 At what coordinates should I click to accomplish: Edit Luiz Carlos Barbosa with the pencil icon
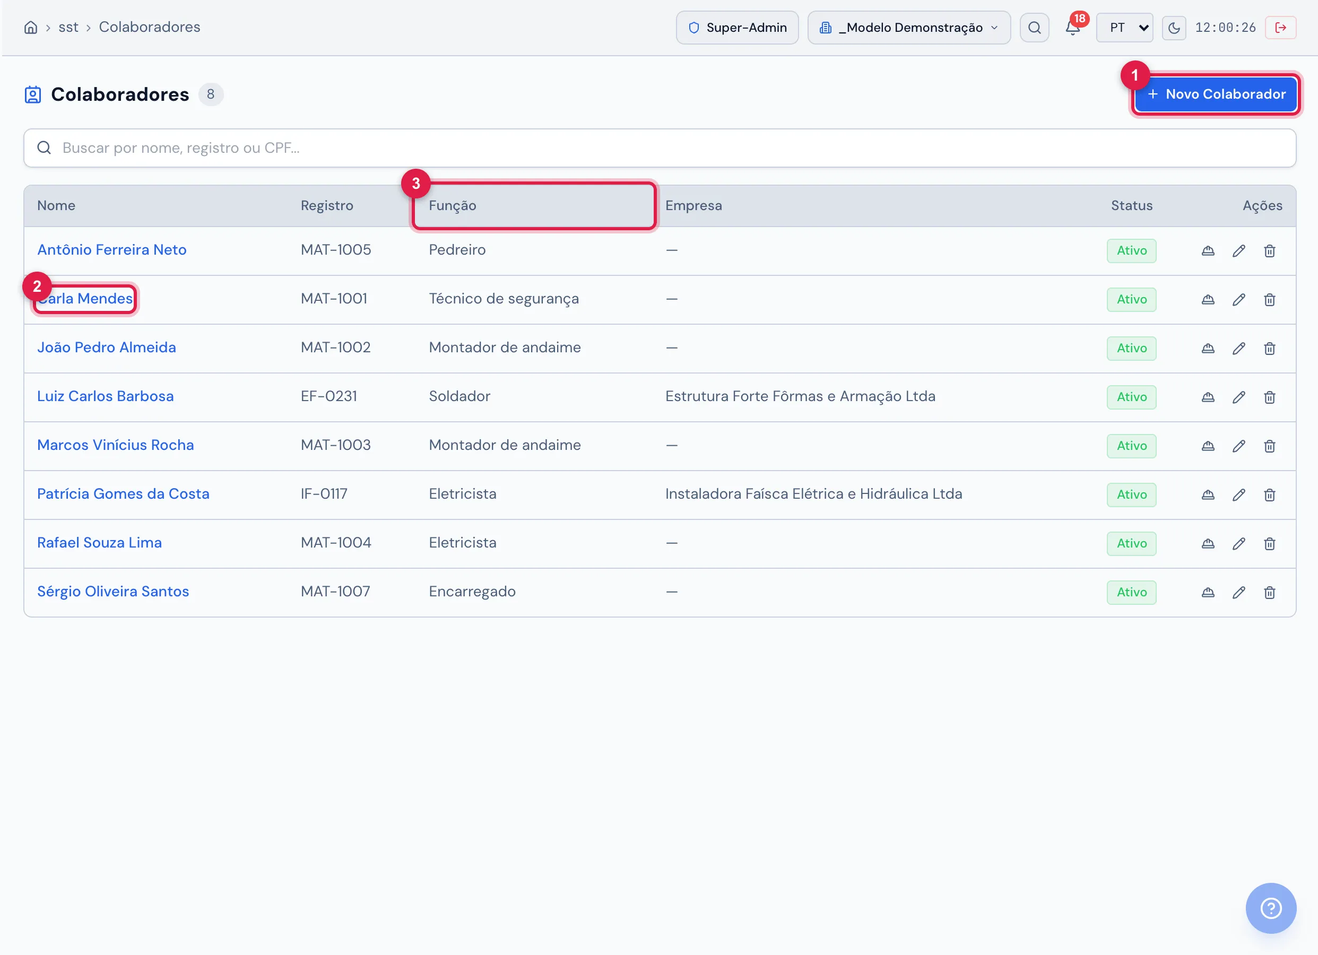(x=1239, y=397)
